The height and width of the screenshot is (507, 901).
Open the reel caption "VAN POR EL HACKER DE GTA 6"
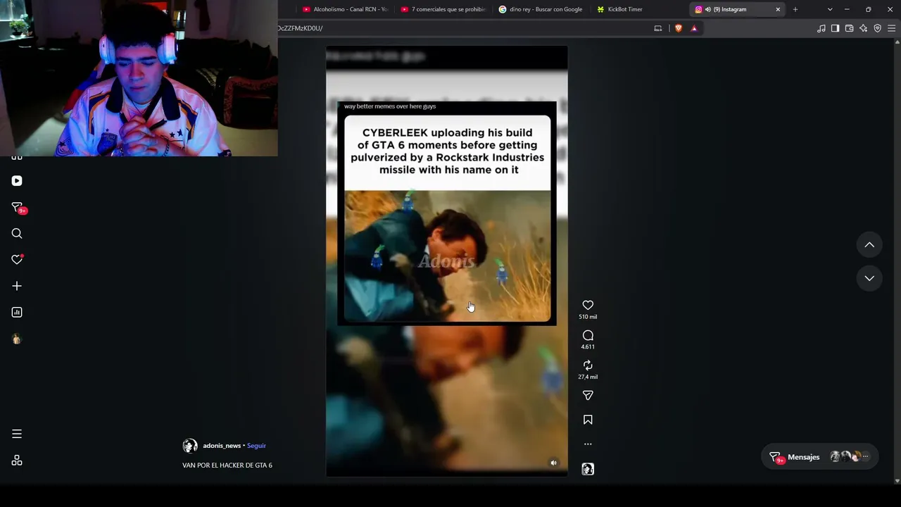pyautogui.click(x=227, y=465)
